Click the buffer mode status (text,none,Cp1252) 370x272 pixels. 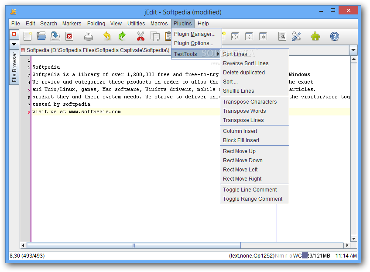click(252, 256)
